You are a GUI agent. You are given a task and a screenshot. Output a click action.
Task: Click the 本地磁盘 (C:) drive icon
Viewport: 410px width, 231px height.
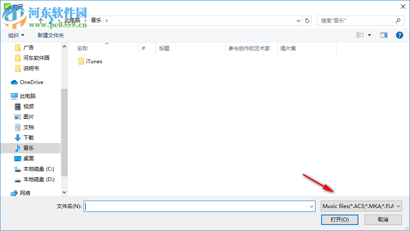pos(17,169)
